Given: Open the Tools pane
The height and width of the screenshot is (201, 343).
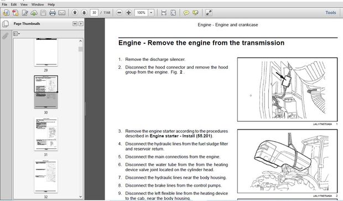Looking at the screenshot, I should pyautogui.click(x=330, y=13).
